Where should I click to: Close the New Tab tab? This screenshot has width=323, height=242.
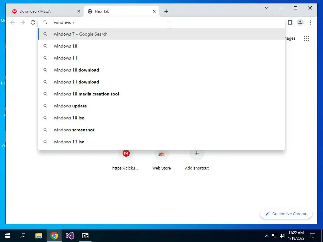[x=154, y=11]
